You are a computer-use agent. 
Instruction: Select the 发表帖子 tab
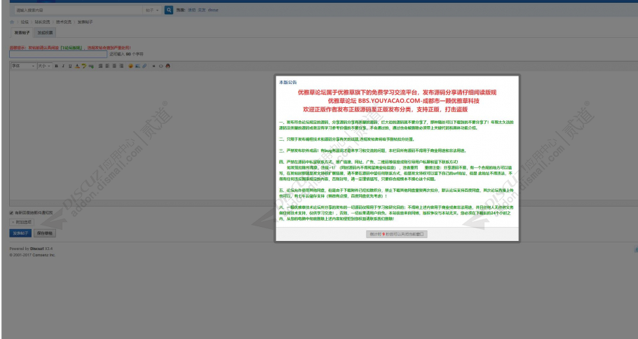(x=22, y=32)
